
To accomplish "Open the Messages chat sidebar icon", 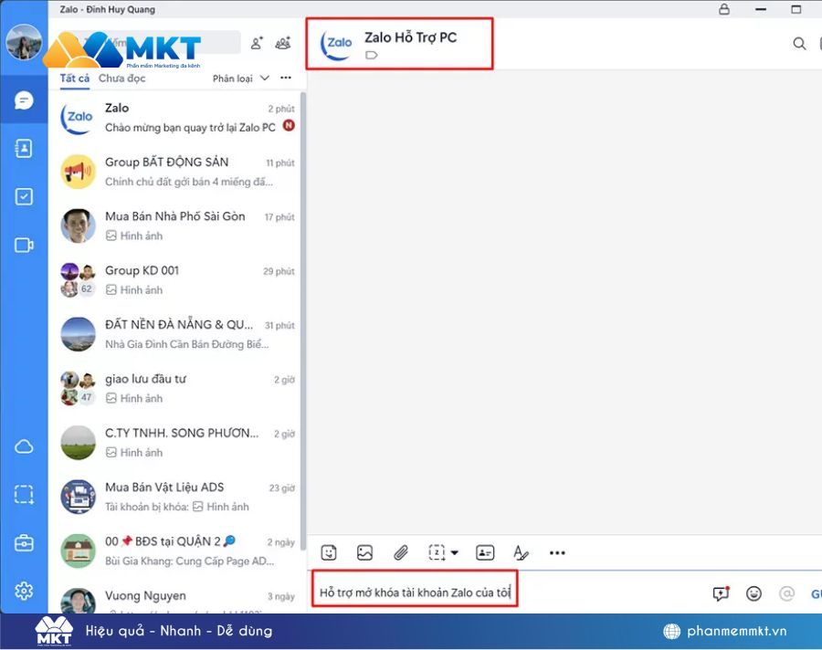I will point(24,100).
